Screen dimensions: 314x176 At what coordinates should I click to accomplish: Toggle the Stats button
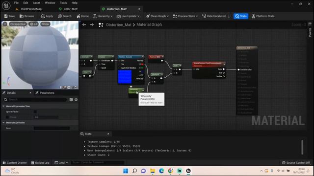(x=241, y=16)
